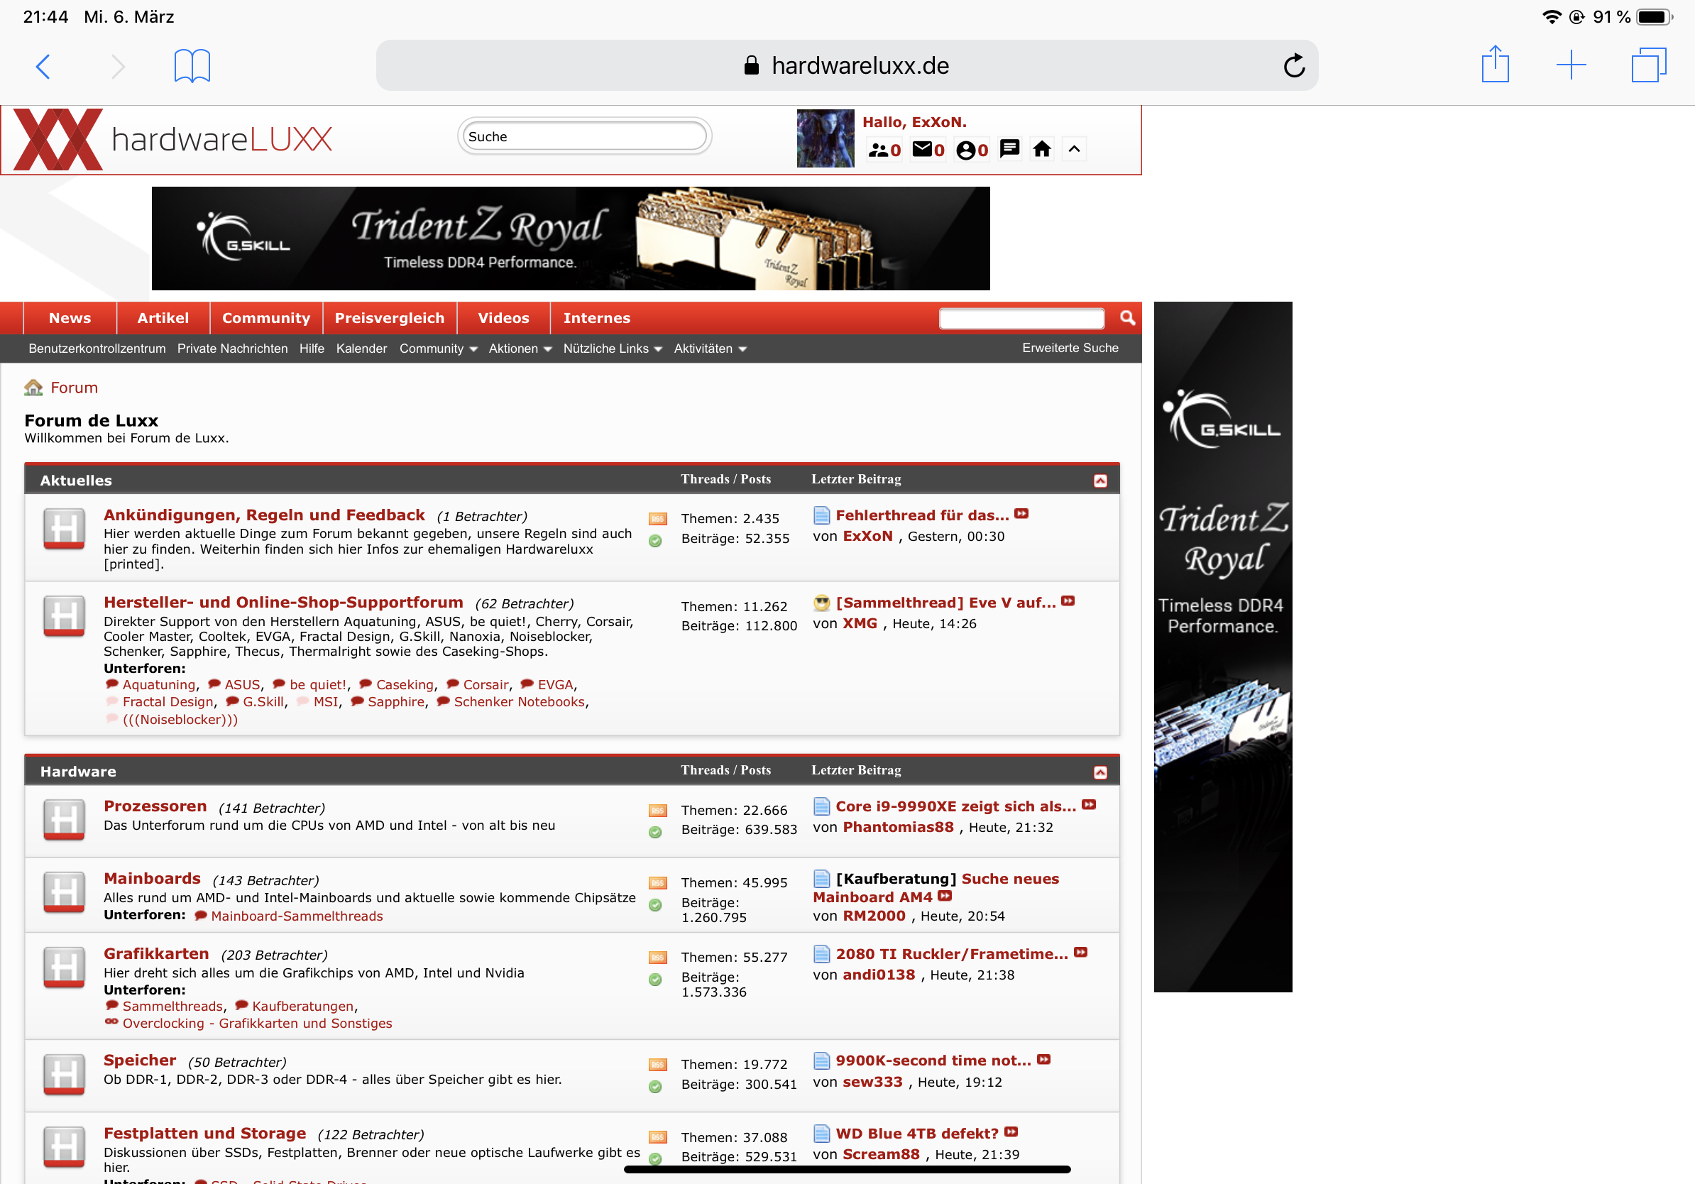Open the Safari share sheet
The image size is (1695, 1184).
[x=1495, y=65]
